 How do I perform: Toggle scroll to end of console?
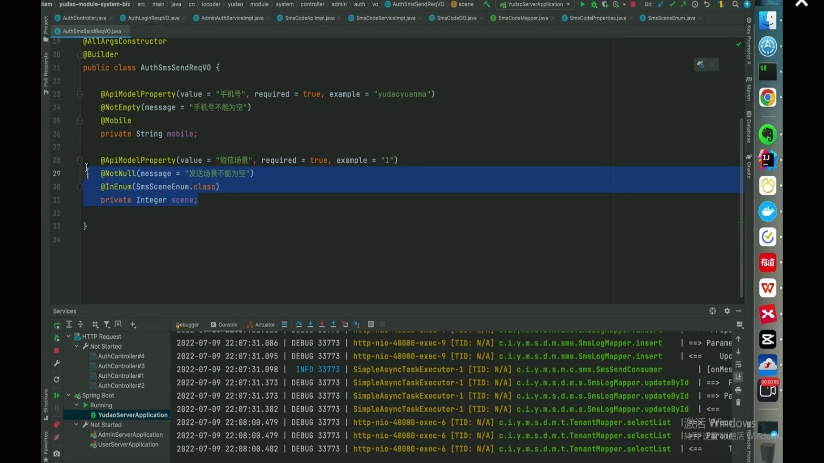pyautogui.click(x=738, y=377)
